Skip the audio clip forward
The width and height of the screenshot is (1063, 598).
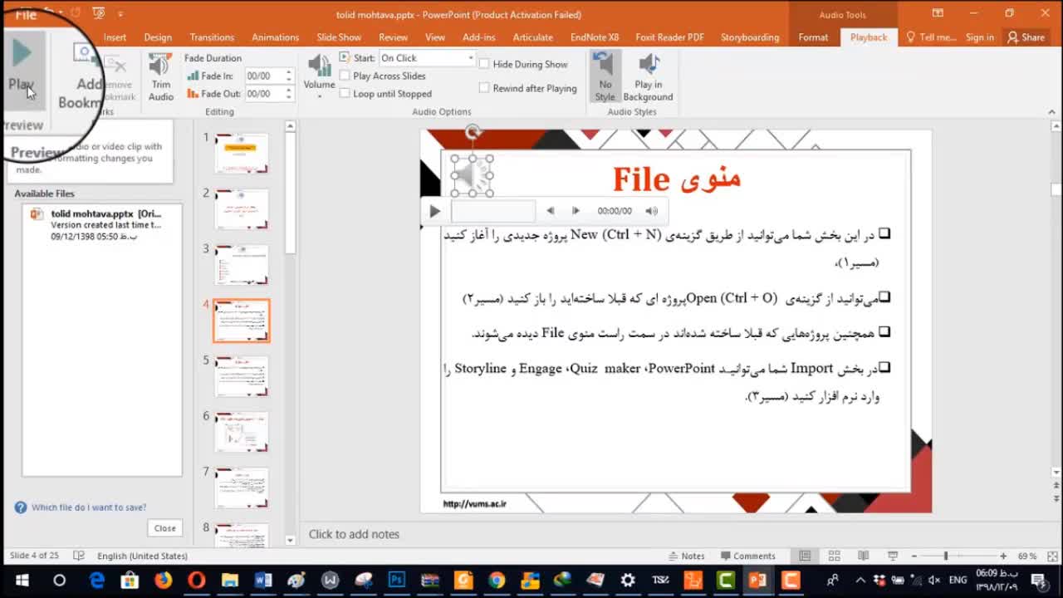(x=576, y=211)
